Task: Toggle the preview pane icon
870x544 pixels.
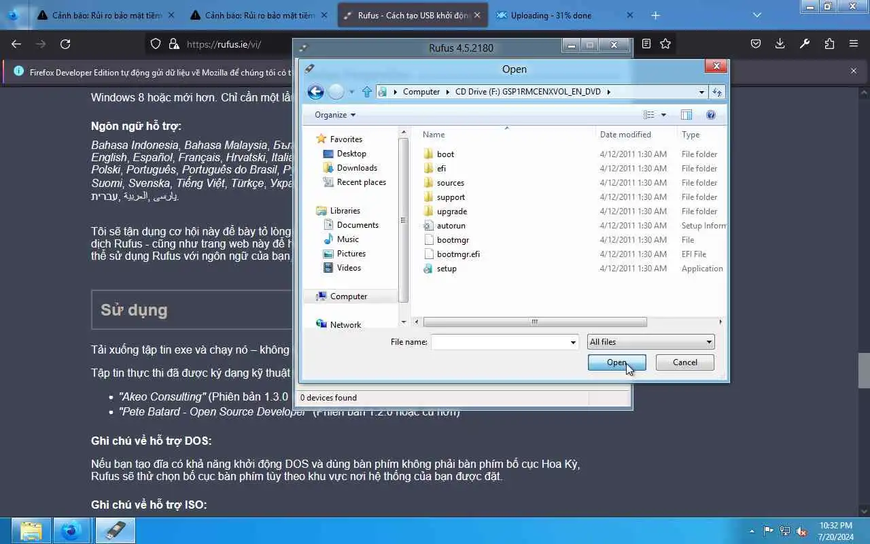Action: (686, 115)
